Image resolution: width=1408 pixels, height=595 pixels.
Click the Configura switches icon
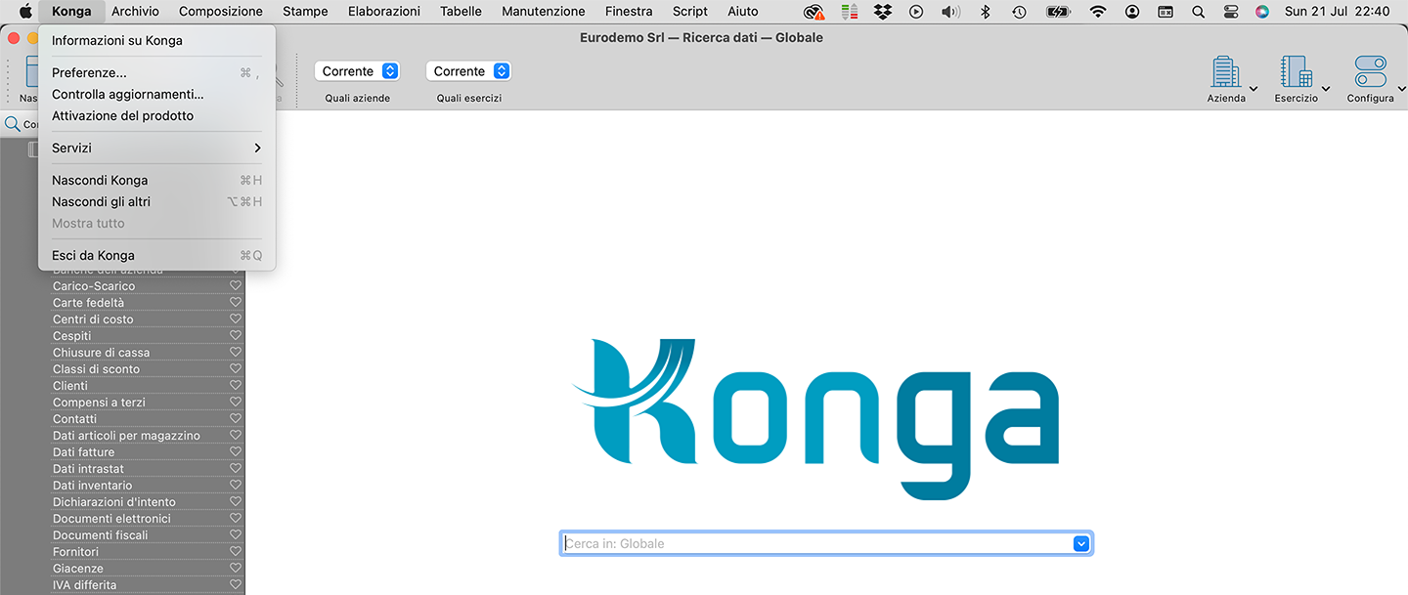(1370, 72)
